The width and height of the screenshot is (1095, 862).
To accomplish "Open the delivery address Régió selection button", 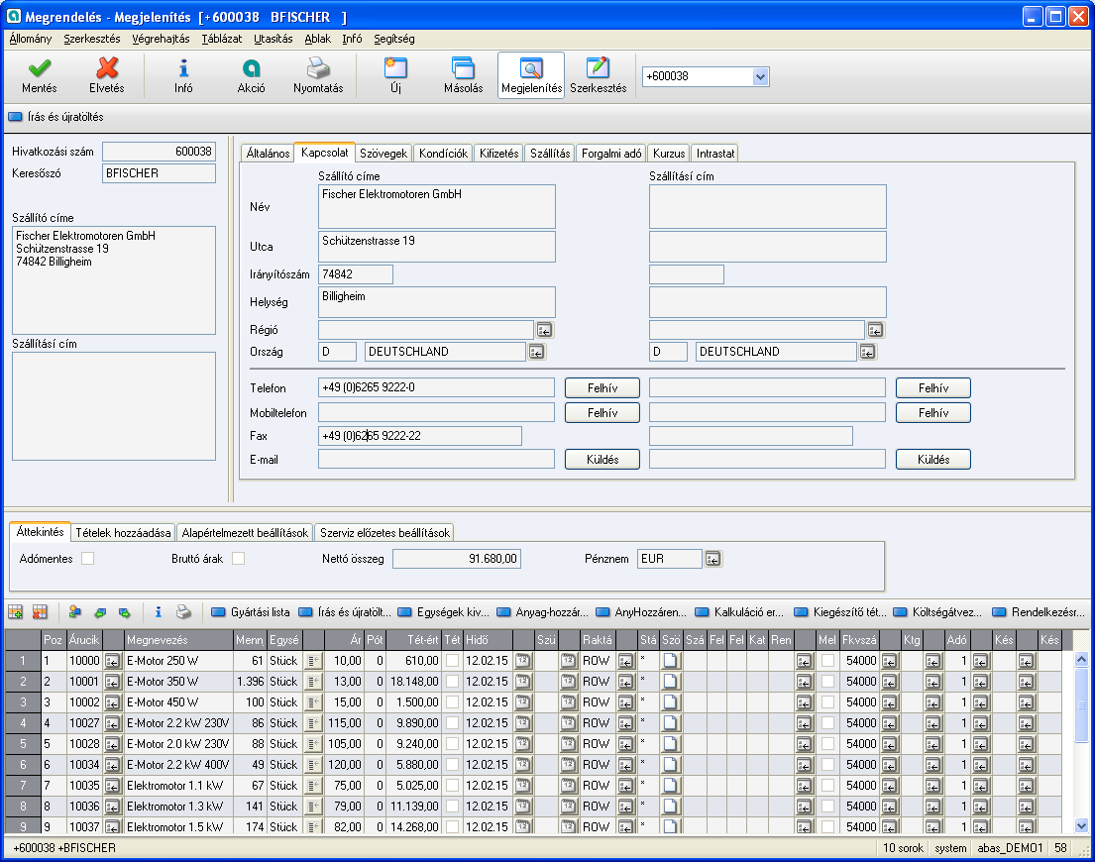I will [876, 330].
